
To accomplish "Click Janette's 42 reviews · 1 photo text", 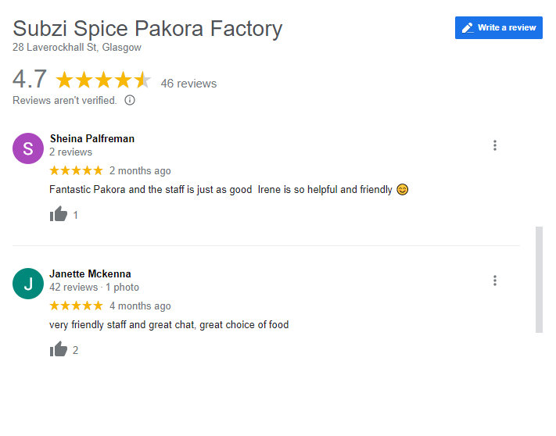I will (94, 287).
